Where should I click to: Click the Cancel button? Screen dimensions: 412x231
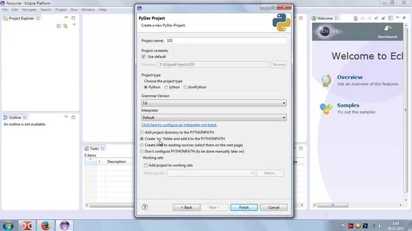point(274,207)
